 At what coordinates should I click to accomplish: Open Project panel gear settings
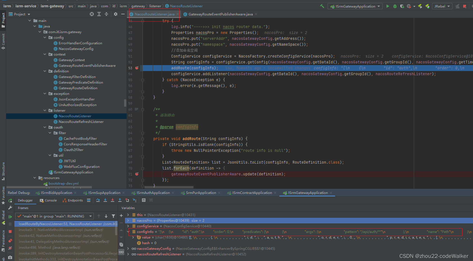pyautogui.click(x=115, y=14)
